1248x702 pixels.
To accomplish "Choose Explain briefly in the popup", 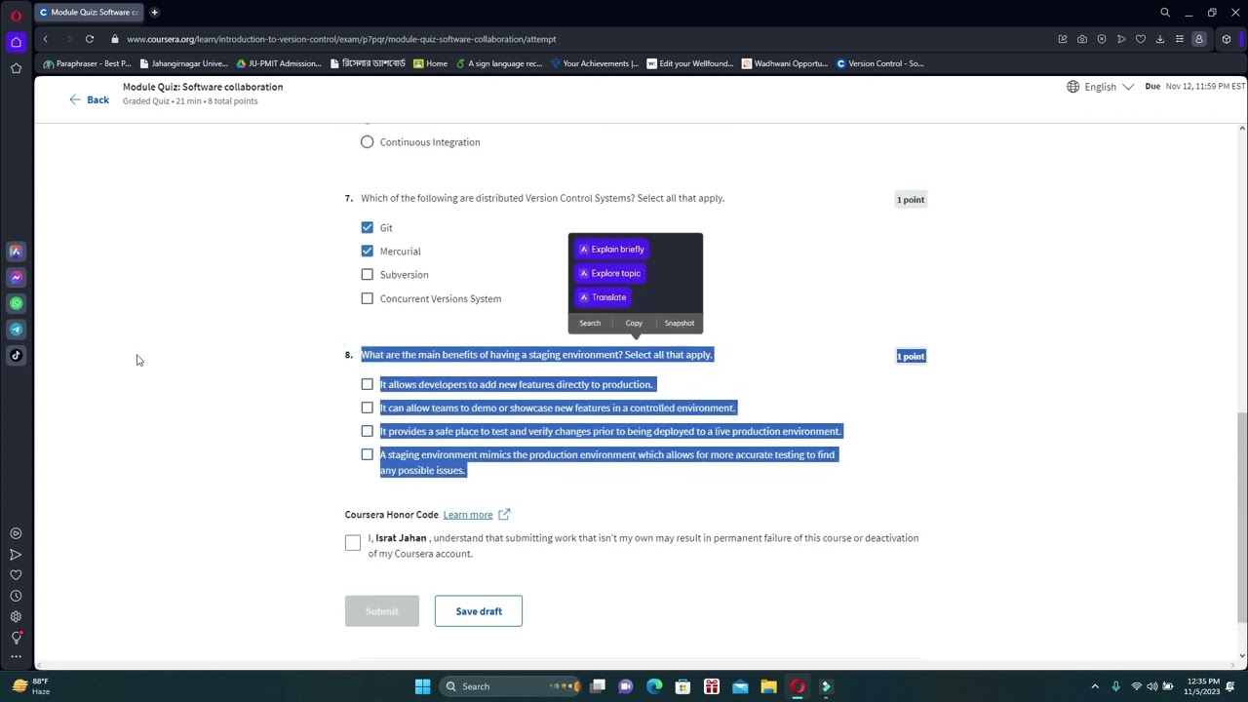I will tap(610, 250).
